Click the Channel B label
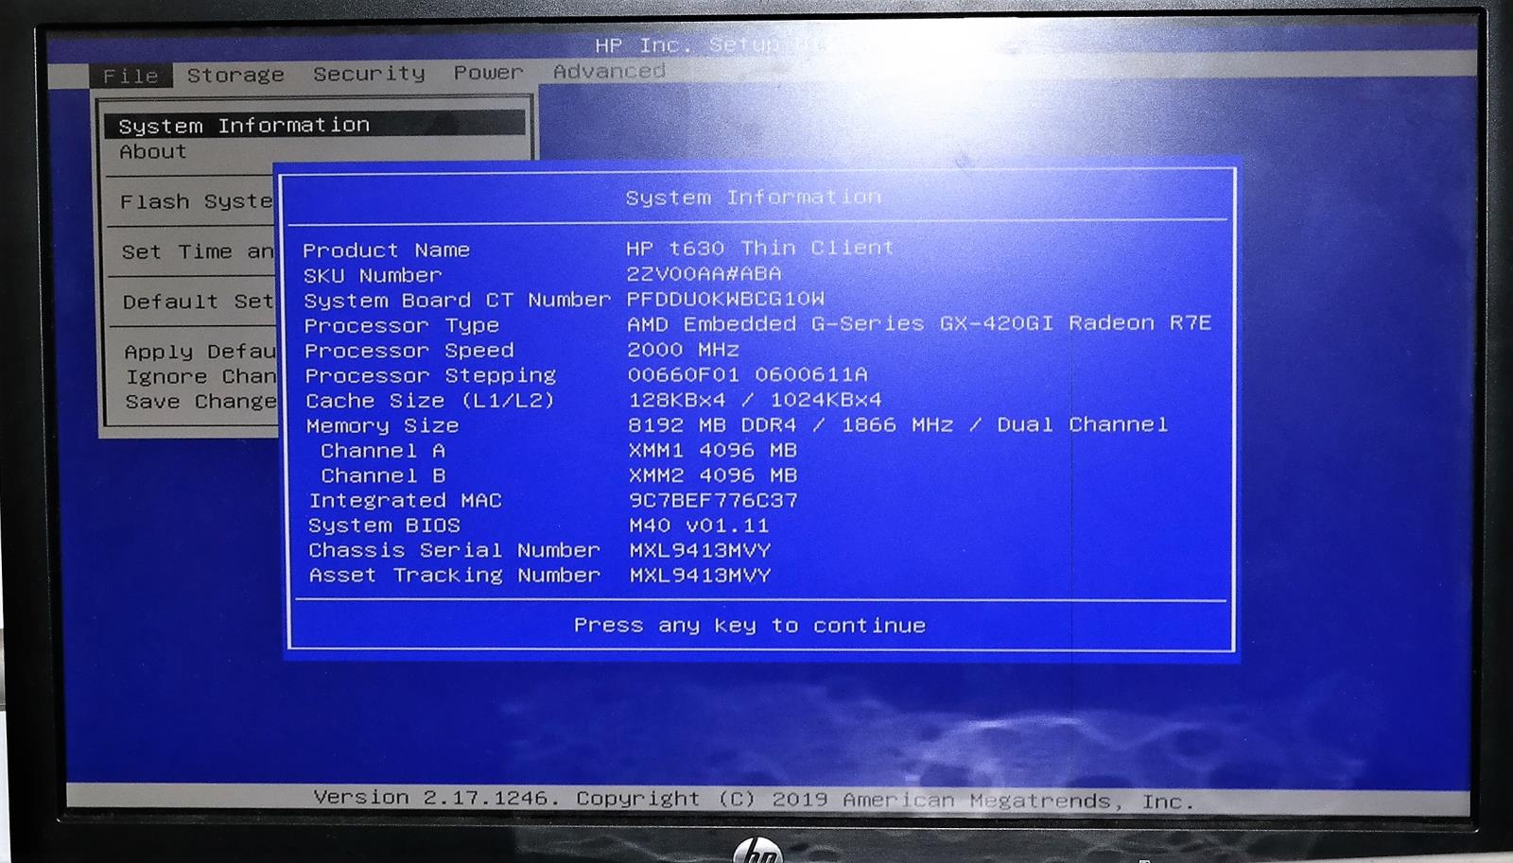This screenshot has width=1513, height=863. pyautogui.click(x=383, y=475)
